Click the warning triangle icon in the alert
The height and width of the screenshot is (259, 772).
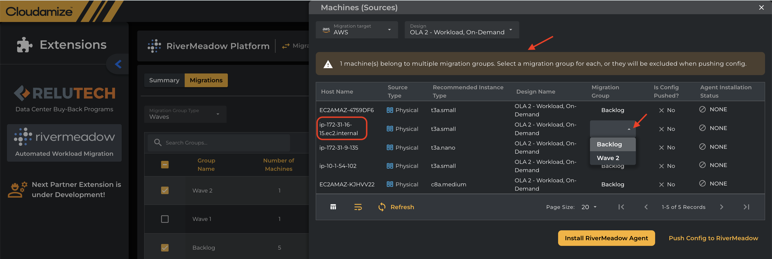coord(328,64)
